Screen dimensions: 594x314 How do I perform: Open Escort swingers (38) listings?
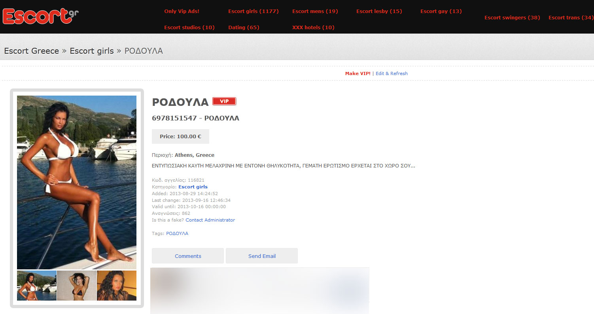click(x=512, y=17)
